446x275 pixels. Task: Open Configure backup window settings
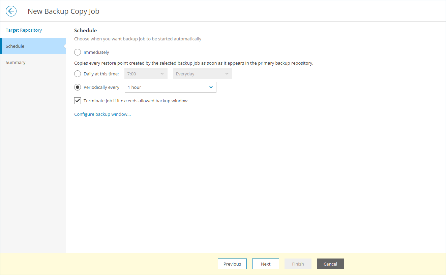[x=102, y=114]
